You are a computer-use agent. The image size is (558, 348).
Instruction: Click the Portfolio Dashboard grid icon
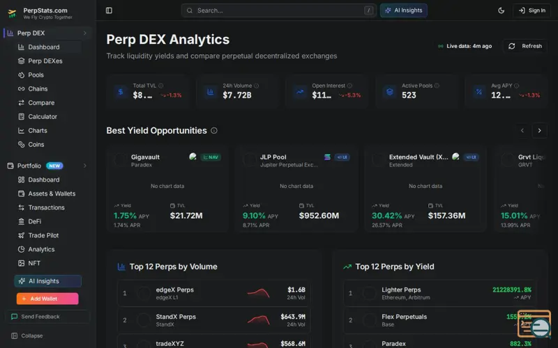coord(22,180)
